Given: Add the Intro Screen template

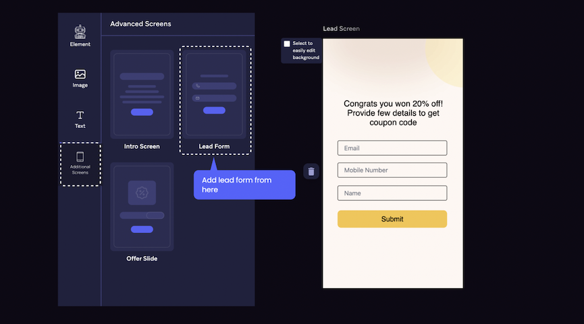Looking at the screenshot, I should (142, 94).
